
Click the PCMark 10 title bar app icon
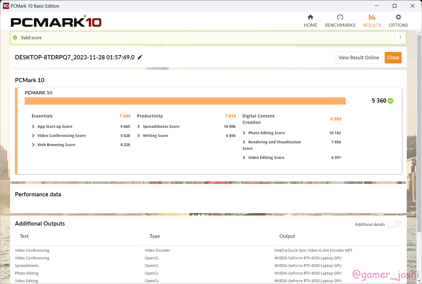6,6
